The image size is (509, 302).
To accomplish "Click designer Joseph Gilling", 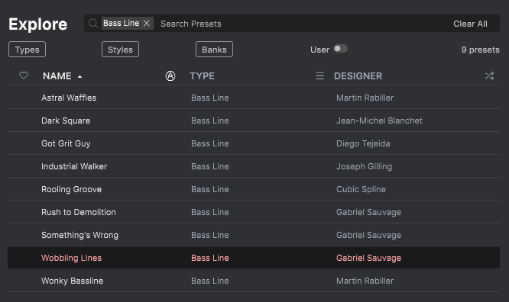I will click(365, 166).
